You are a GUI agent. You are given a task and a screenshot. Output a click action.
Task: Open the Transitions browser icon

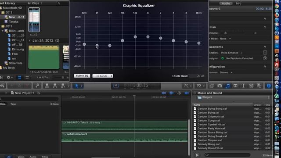click(235, 86)
